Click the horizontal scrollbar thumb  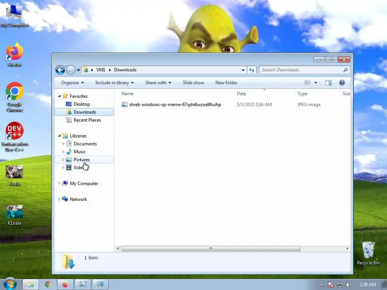211,248
